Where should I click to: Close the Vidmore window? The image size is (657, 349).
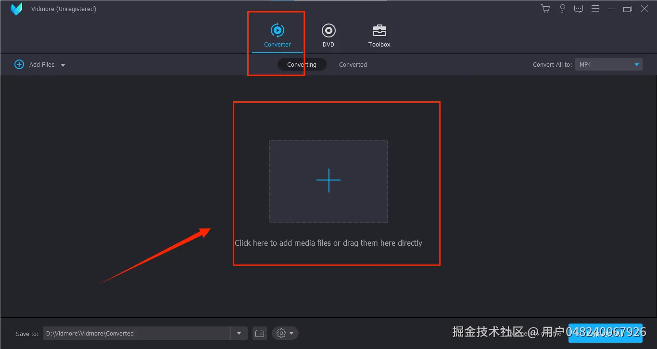pos(644,9)
